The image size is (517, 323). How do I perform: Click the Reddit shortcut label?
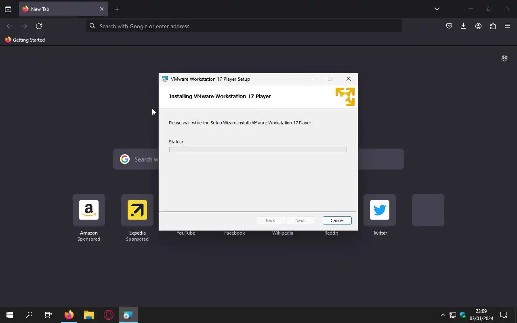[331, 233]
